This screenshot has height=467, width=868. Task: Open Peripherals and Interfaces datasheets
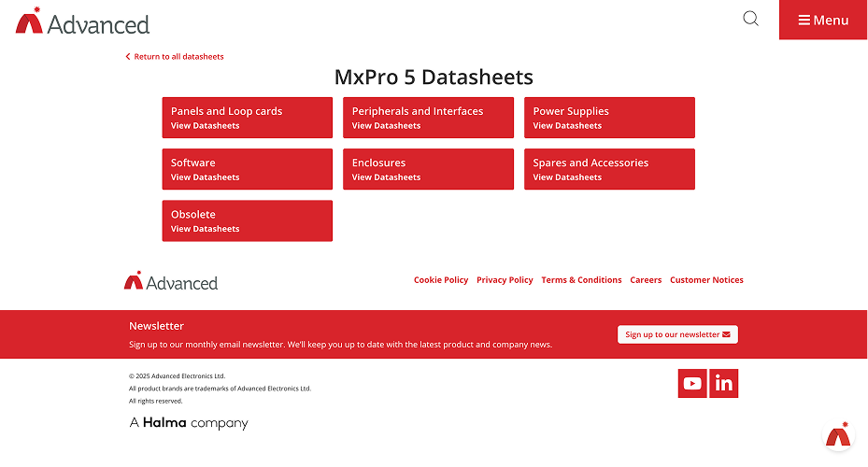click(429, 118)
